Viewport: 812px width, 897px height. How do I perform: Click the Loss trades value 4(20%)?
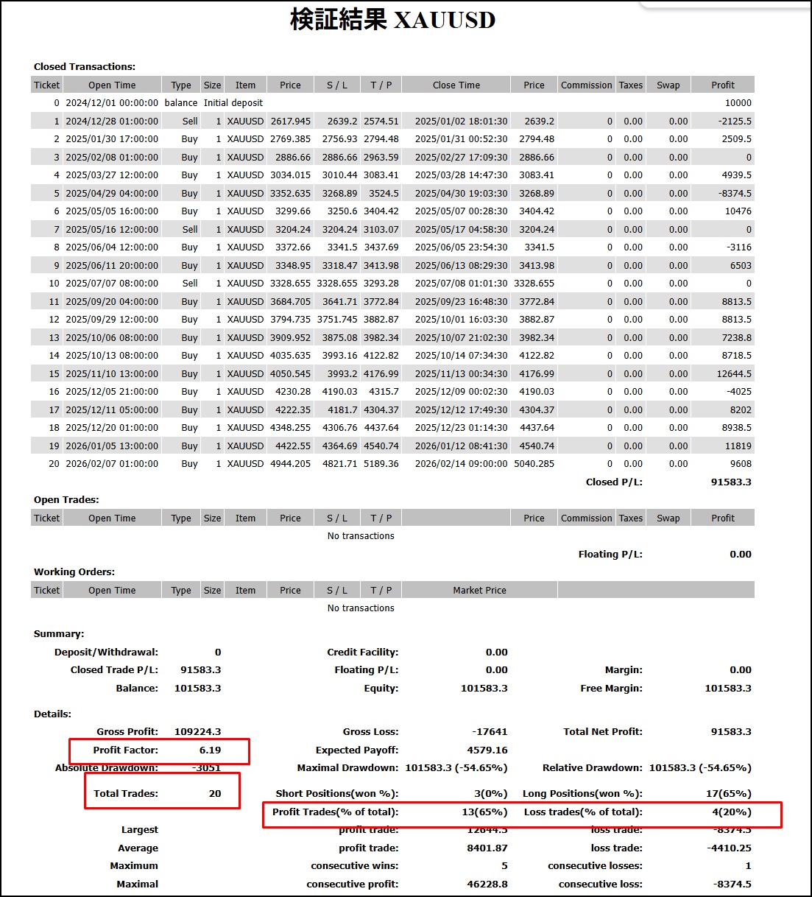click(x=731, y=812)
